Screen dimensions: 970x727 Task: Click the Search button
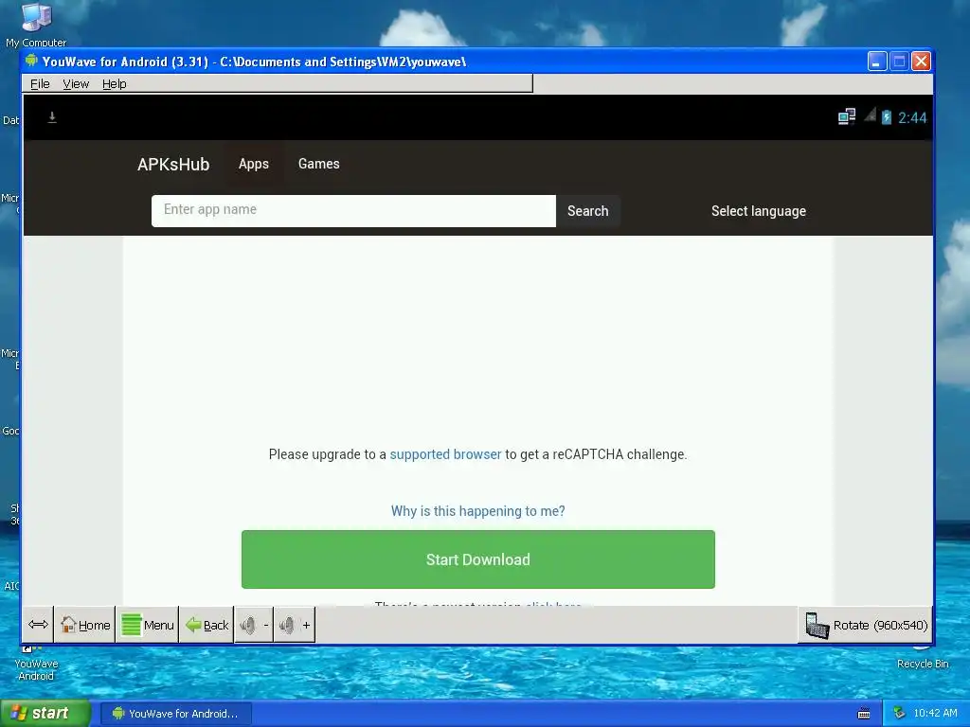click(x=587, y=211)
